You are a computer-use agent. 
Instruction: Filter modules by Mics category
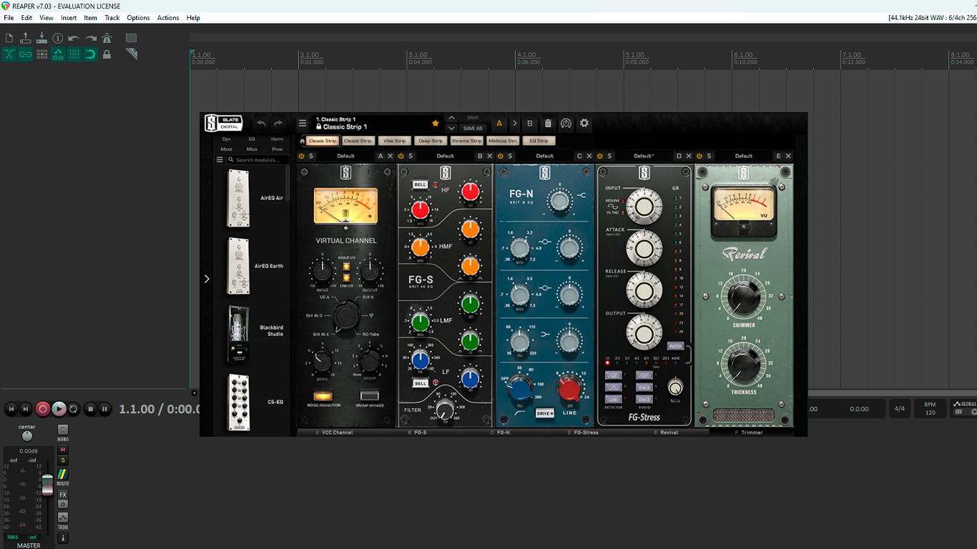pyautogui.click(x=252, y=149)
